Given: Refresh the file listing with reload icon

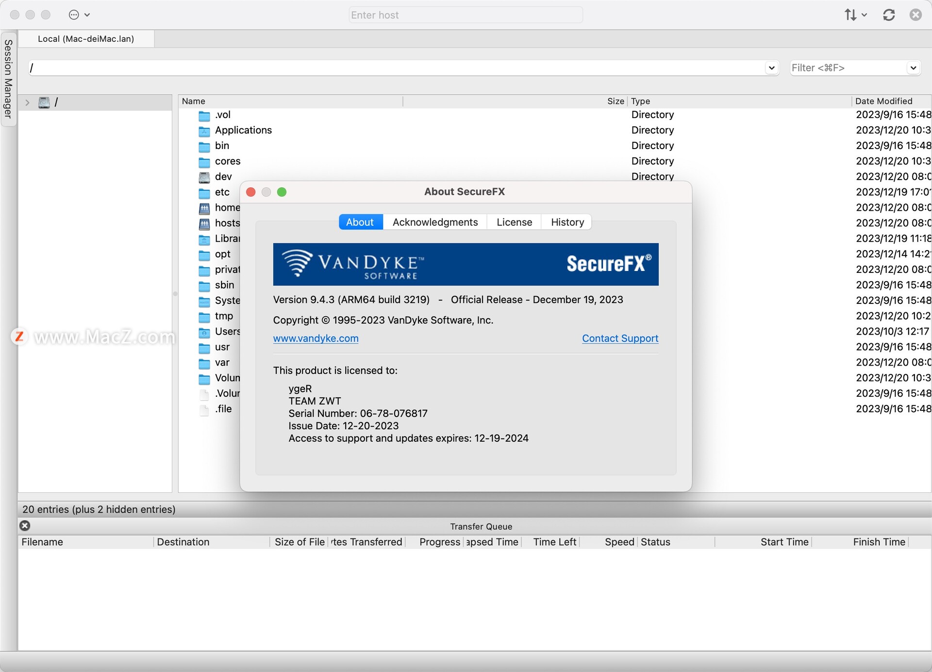Looking at the screenshot, I should (x=889, y=15).
